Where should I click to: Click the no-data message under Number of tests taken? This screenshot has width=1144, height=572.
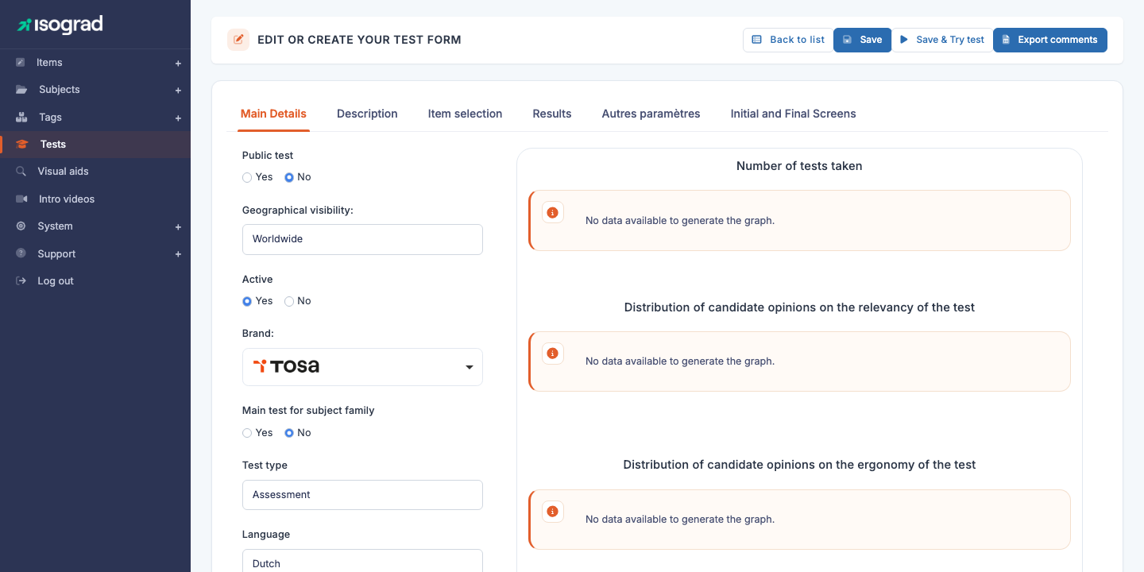point(680,221)
